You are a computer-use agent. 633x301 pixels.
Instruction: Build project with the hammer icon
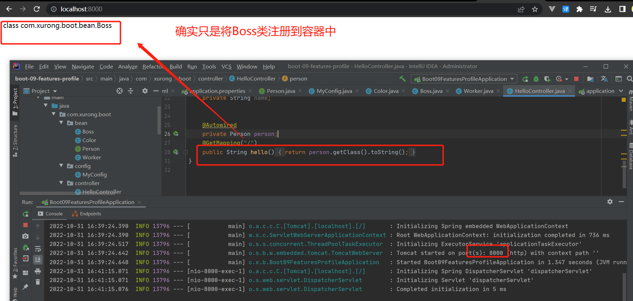[402, 79]
